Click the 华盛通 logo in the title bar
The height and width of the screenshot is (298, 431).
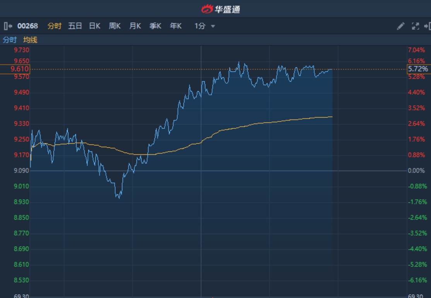[221, 9]
